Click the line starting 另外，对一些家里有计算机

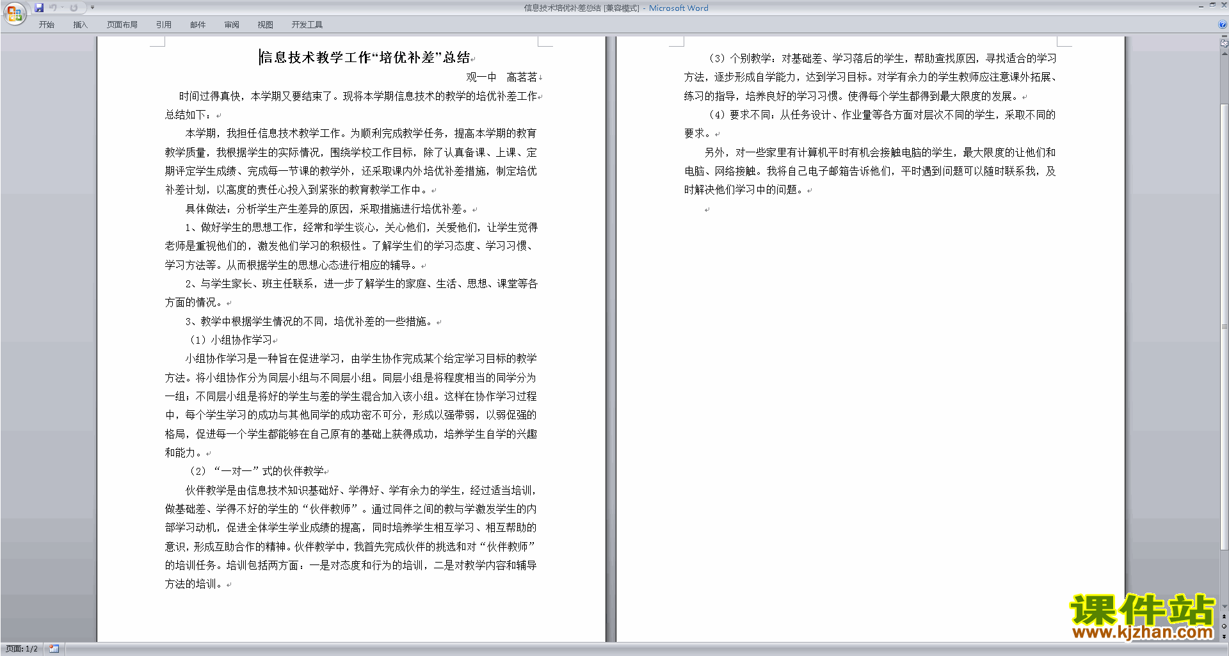click(880, 152)
